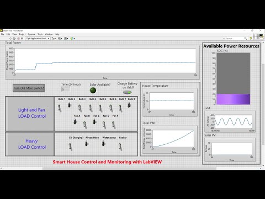Open the search options dropdown arrow
The height and width of the screenshot is (199, 265).
[x=224, y=38]
